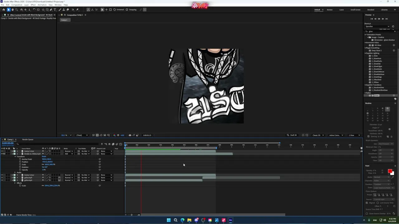Open the Animation menu
399x224 pixels.
pyautogui.click(x=42, y=5)
